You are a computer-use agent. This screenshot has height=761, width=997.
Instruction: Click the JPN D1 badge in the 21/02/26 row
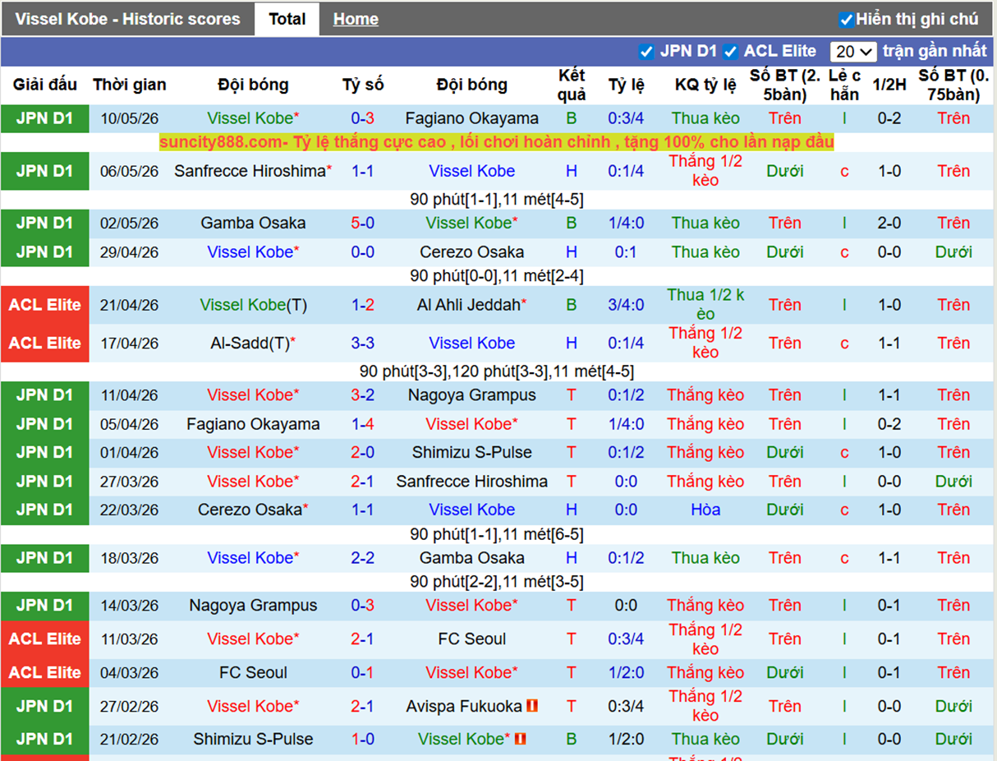click(44, 739)
